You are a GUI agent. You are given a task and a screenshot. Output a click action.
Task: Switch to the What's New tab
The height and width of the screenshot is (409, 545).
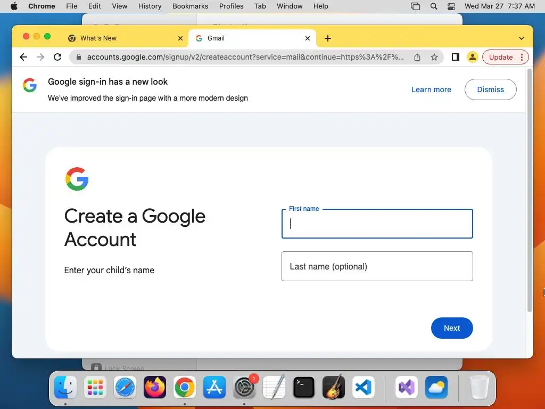click(125, 38)
